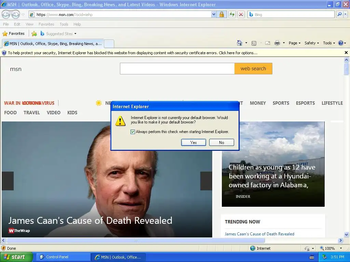Click previous slide arrow on carousel

pos(8,181)
